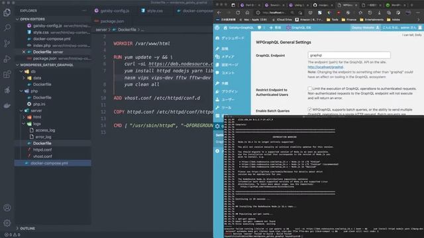Open Run and Debug view in VS Code
The height and width of the screenshot is (238, 424).
tap(7, 59)
